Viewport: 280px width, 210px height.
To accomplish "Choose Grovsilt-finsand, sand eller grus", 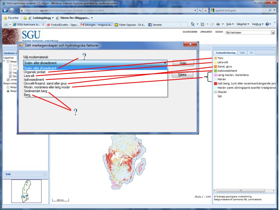I will pos(95,83).
